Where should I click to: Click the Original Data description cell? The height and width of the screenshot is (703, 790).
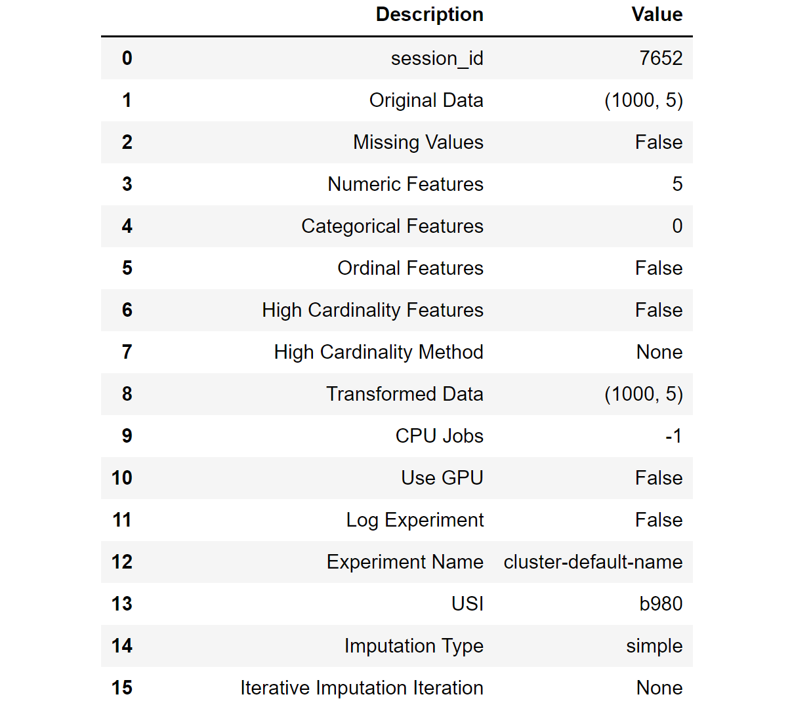point(426,100)
